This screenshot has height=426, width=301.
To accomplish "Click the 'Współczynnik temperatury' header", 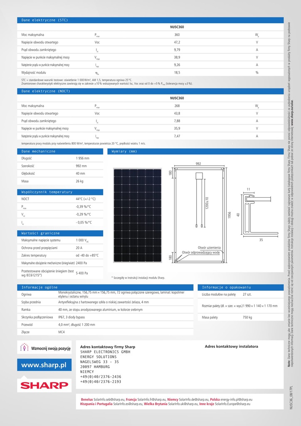I will (60, 192).
